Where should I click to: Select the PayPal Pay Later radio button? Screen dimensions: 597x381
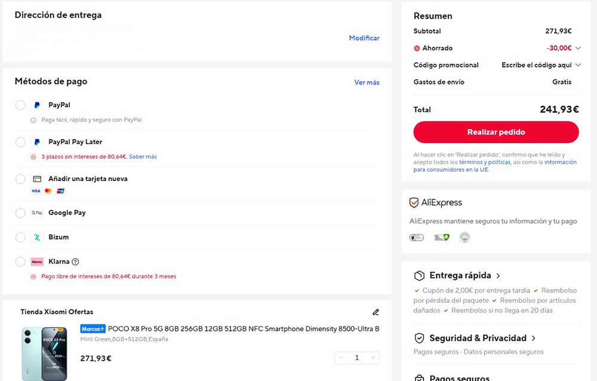(x=20, y=142)
